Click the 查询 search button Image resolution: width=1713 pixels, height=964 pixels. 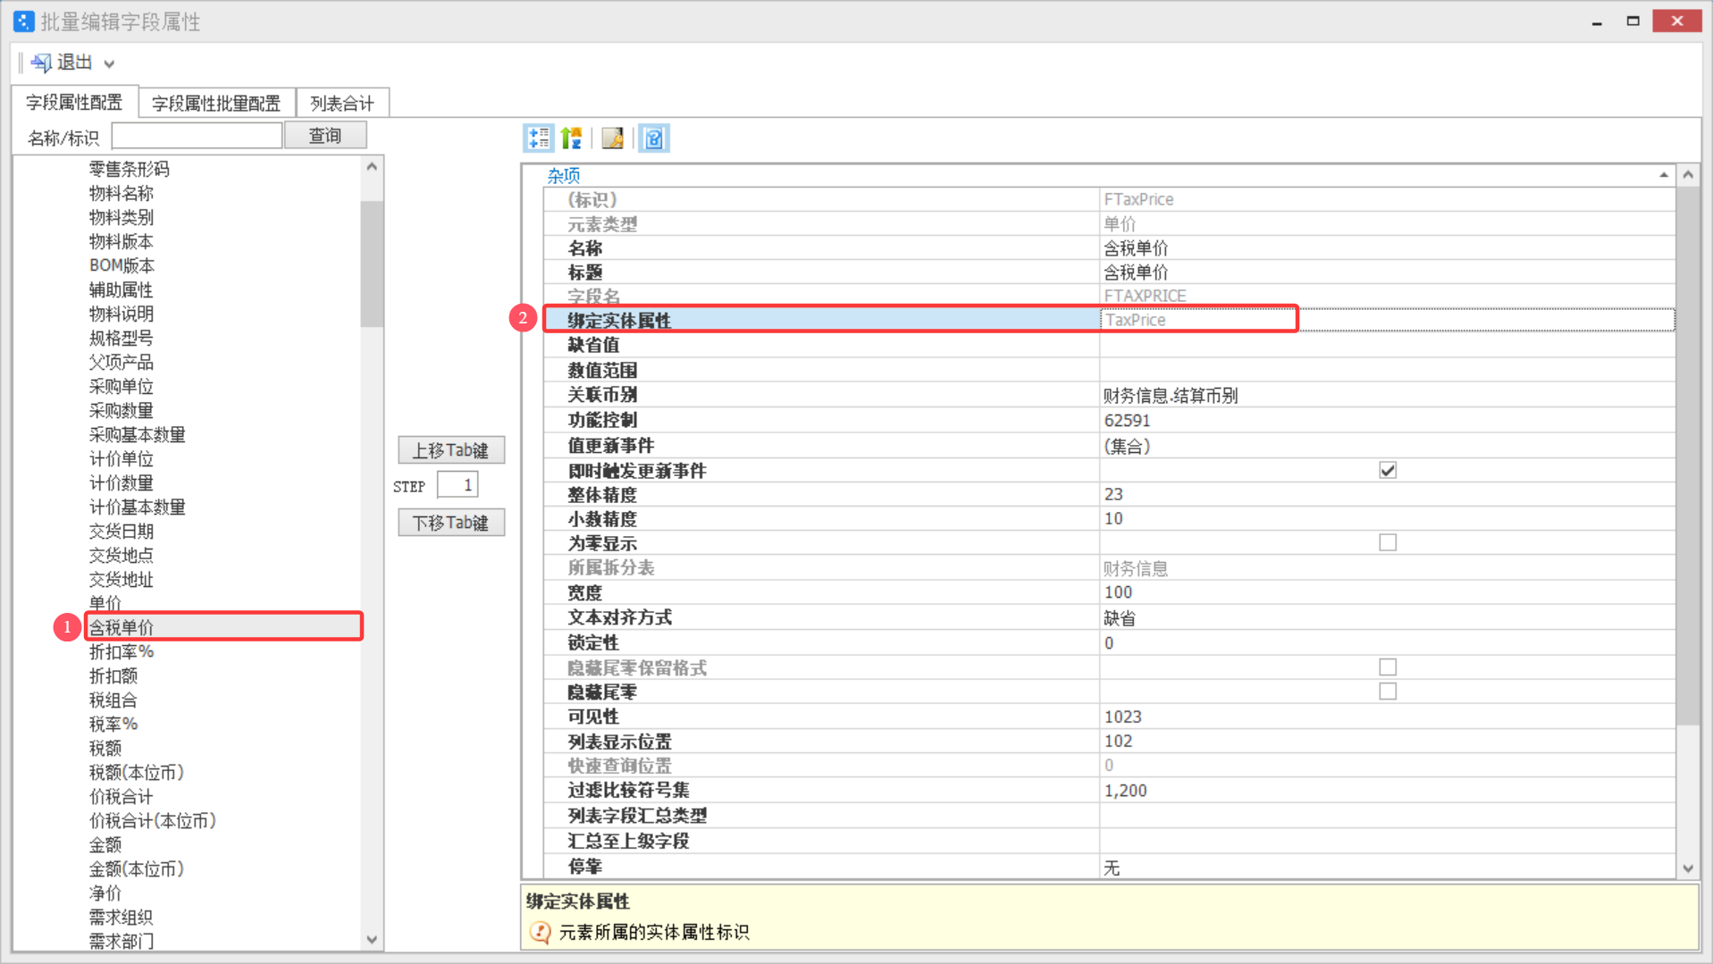pos(324,136)
